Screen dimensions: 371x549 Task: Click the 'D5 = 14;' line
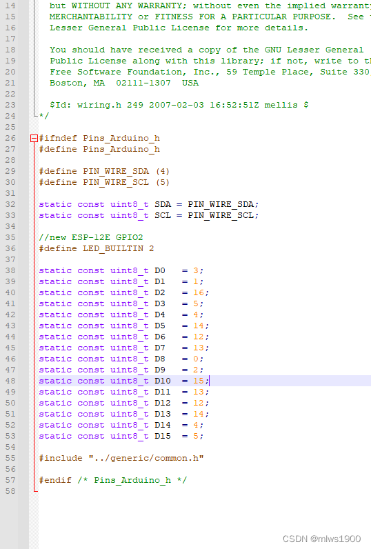coord(124,326)
